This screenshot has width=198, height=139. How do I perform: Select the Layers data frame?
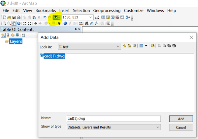point(16,41)
